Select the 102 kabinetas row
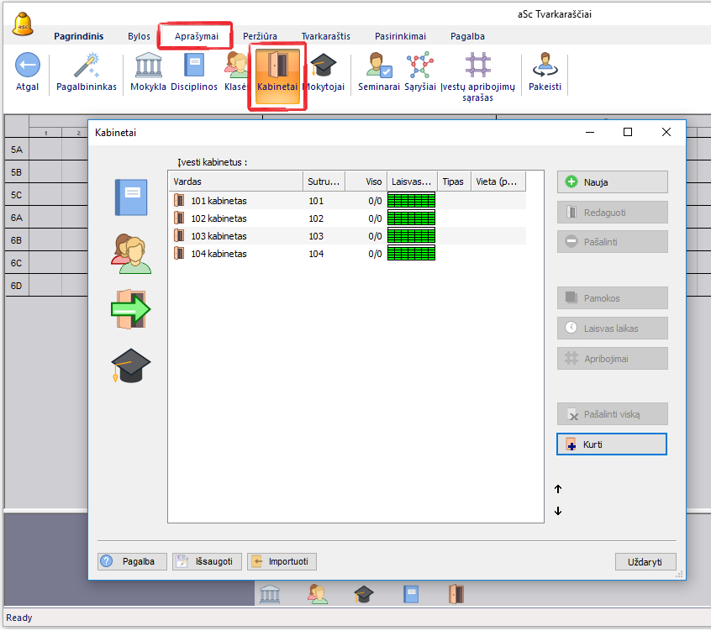The height and width of the screenshot is (631, 711). point(348,218)
